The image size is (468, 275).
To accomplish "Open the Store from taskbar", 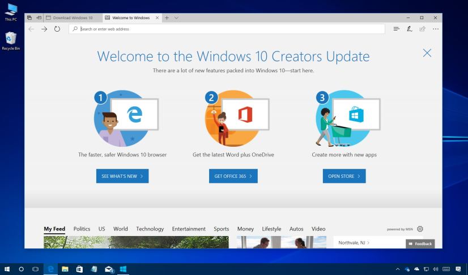I will 79,269.
